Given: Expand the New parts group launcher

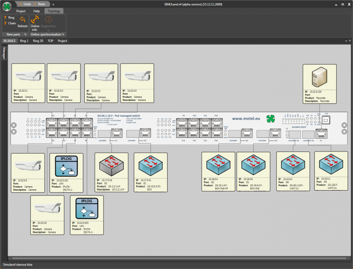Looking at the screenshot, I should coord(25,34).
